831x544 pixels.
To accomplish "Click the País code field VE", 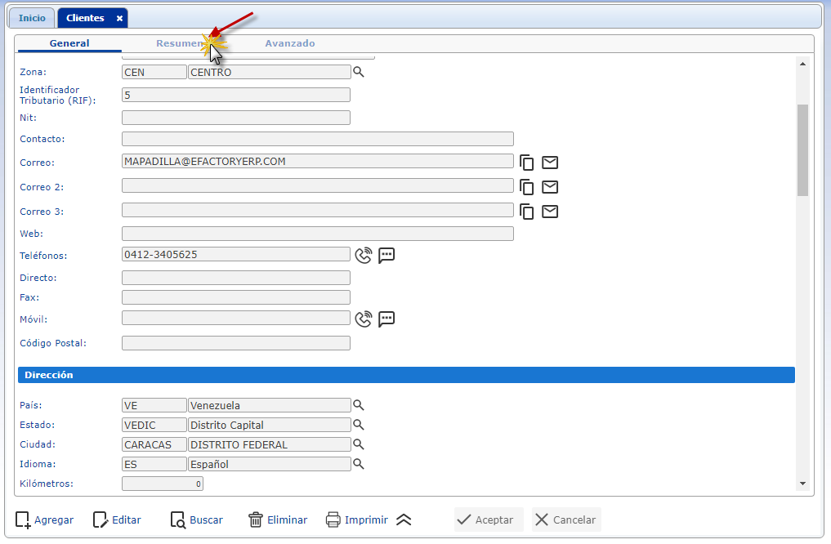I will tap(154, 405).
